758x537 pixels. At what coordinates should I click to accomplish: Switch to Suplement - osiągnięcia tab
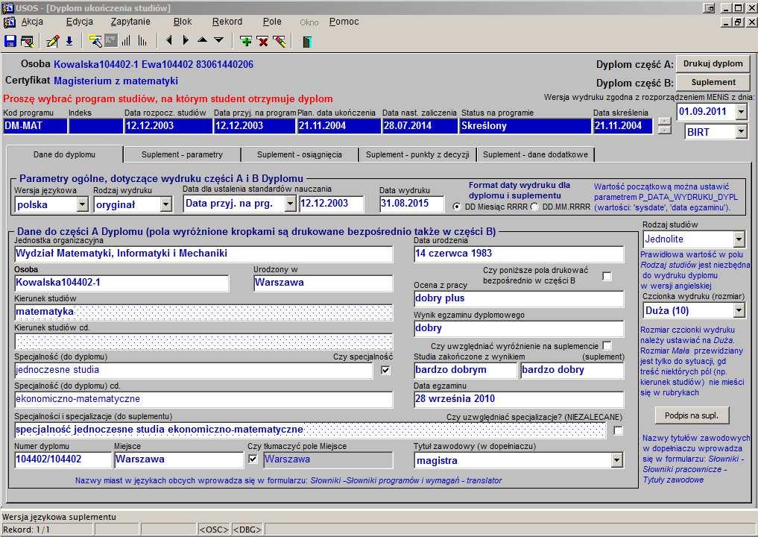pyautogui.click(x=299, y=155)
